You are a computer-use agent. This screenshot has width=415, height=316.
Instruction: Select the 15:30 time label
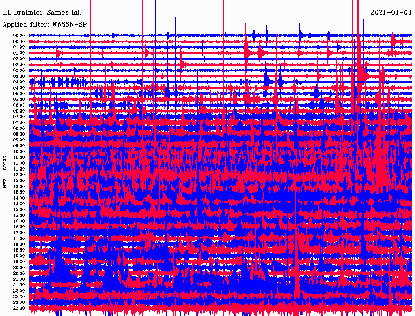19,216
